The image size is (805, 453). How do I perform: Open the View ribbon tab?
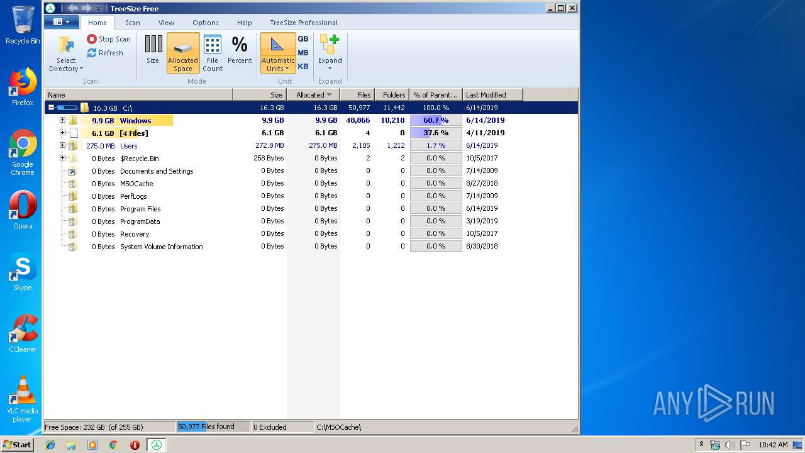coord(166,23)
